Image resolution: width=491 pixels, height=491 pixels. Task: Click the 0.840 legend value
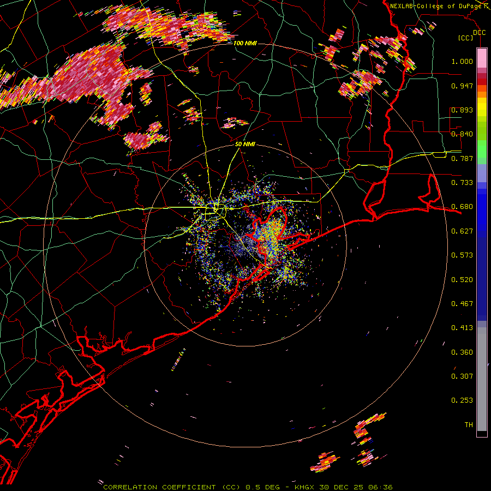click(x=462, y=134)
